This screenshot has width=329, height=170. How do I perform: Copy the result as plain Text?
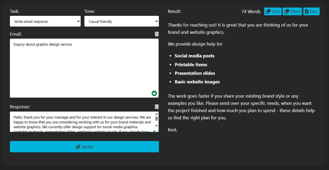click(x=273, y=11)
